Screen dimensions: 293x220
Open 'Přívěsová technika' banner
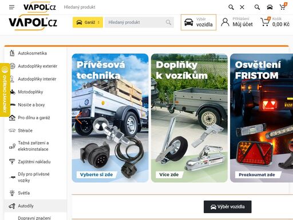(x=110, y=118)
